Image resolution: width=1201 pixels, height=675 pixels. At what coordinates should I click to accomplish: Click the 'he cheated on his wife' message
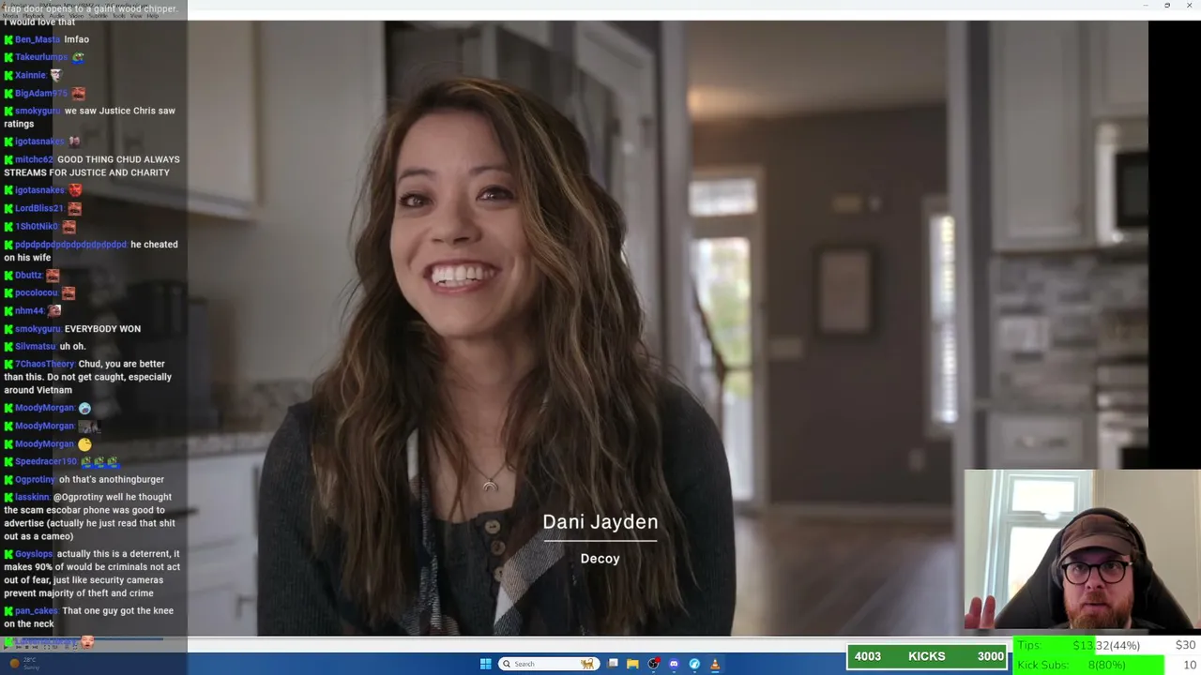click(91, 251)
